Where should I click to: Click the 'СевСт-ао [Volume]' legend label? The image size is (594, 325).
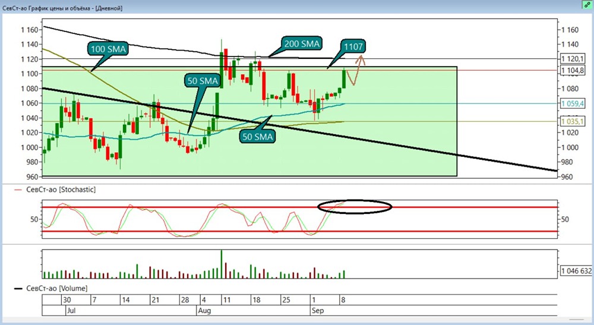click(x=56, y=288)
